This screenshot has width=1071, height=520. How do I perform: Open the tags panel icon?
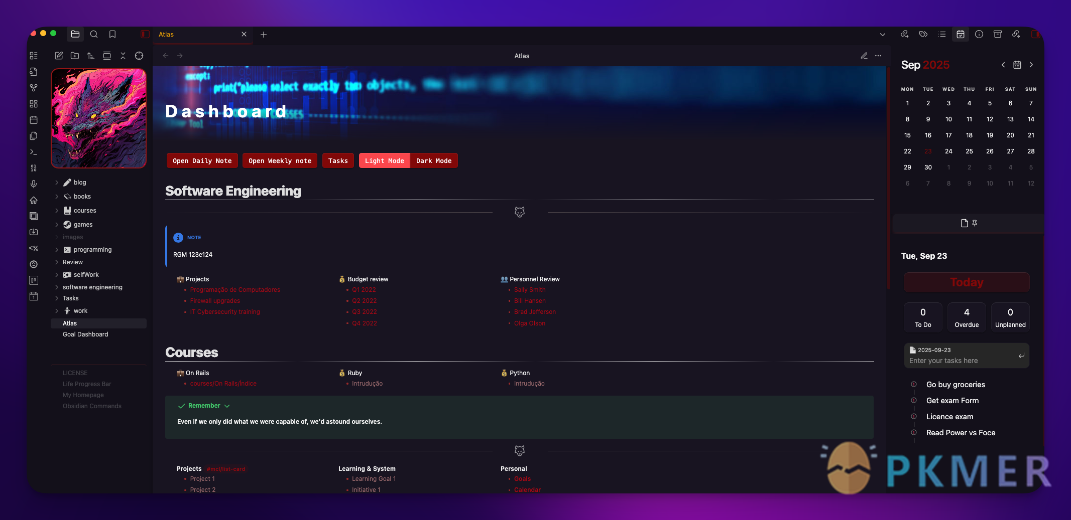(923, 34)
